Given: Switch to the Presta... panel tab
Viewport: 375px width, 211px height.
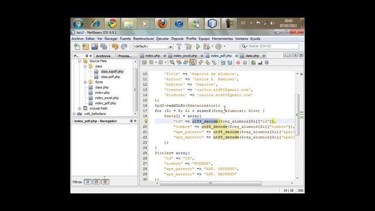Looking at the screenshot, I should (x=125, y=56).
